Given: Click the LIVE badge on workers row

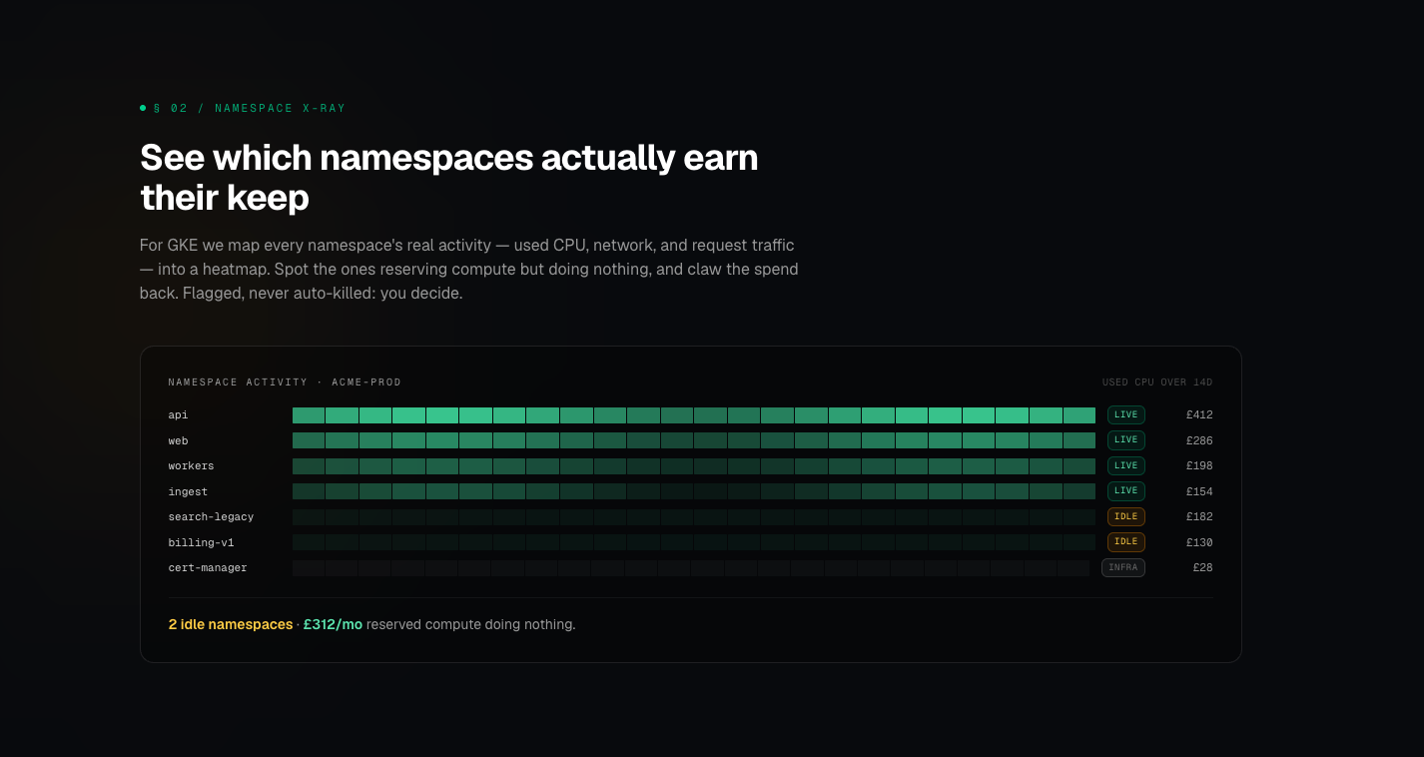Looking at the screenshot, I should tap(1125, 465).
